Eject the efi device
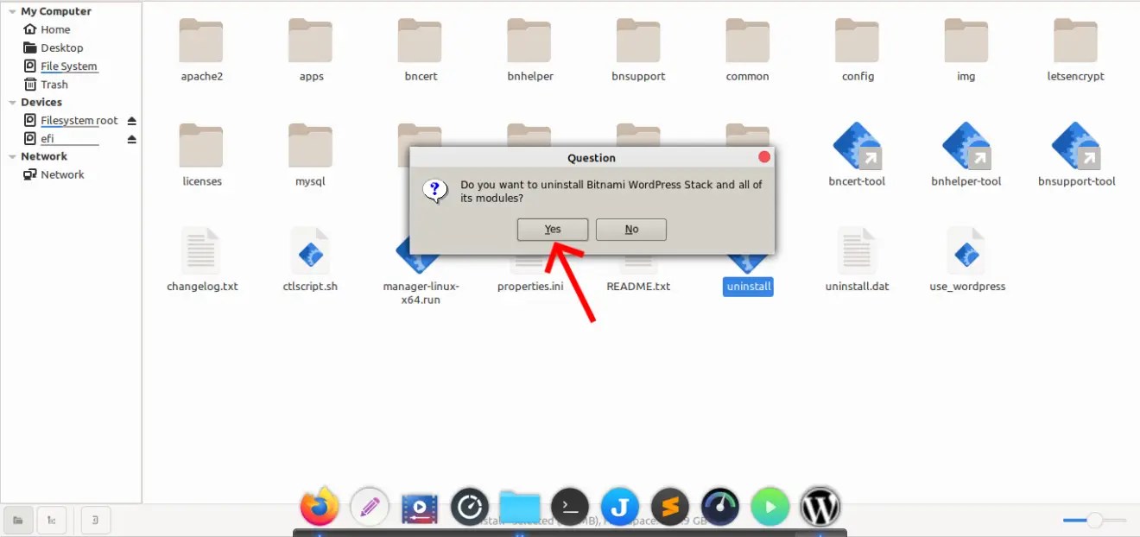The width and height of the screenshot is (1140, 537). [x=131, y=138]
